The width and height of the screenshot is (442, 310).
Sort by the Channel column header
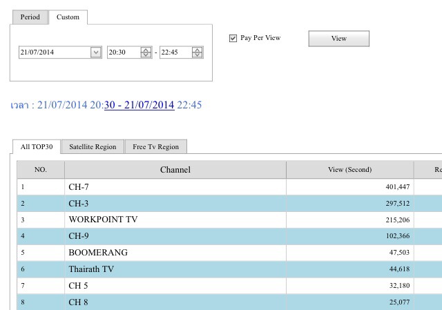click(175, 170)
